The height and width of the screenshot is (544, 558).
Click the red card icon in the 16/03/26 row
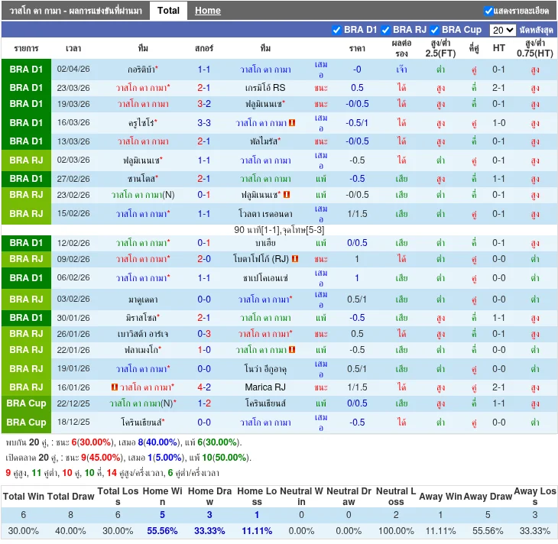point(292,123)
